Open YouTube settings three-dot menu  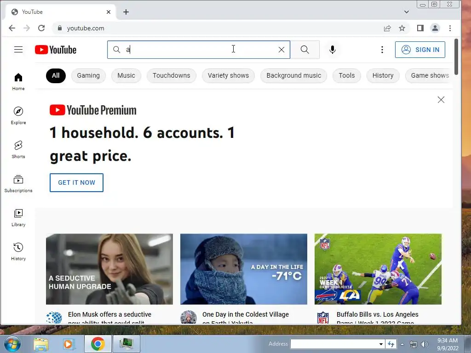(x=382, y=50)
